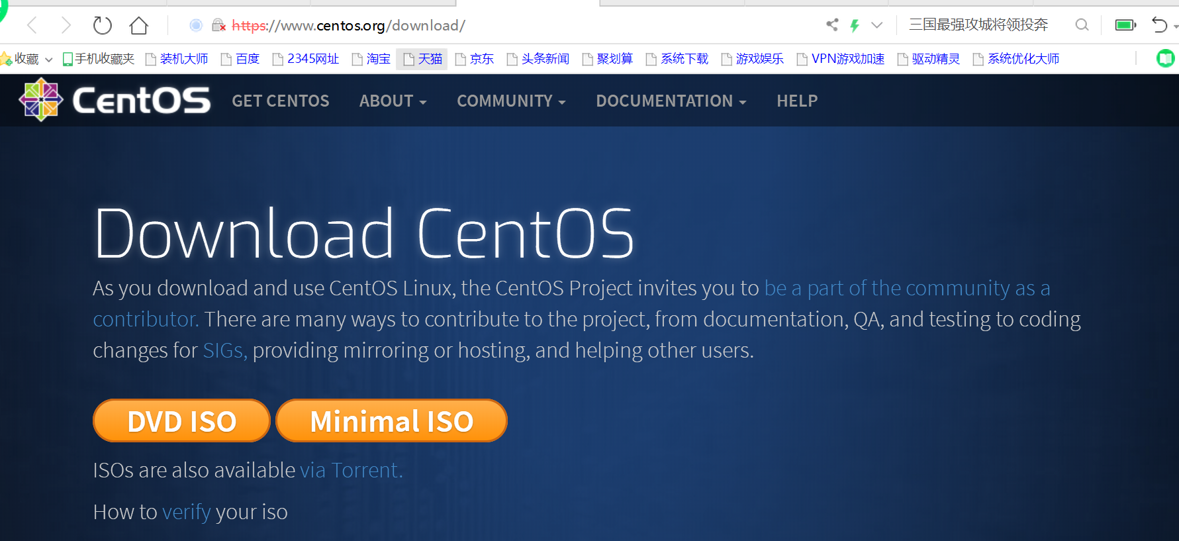
Task: Click the Minimal ISO download button
Action: (x=391, y=420)
